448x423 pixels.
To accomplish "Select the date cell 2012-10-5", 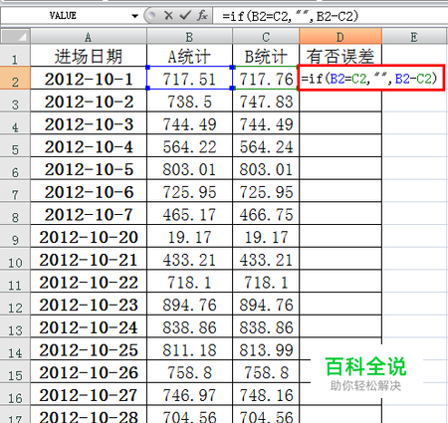I will (x=89, y=168).
